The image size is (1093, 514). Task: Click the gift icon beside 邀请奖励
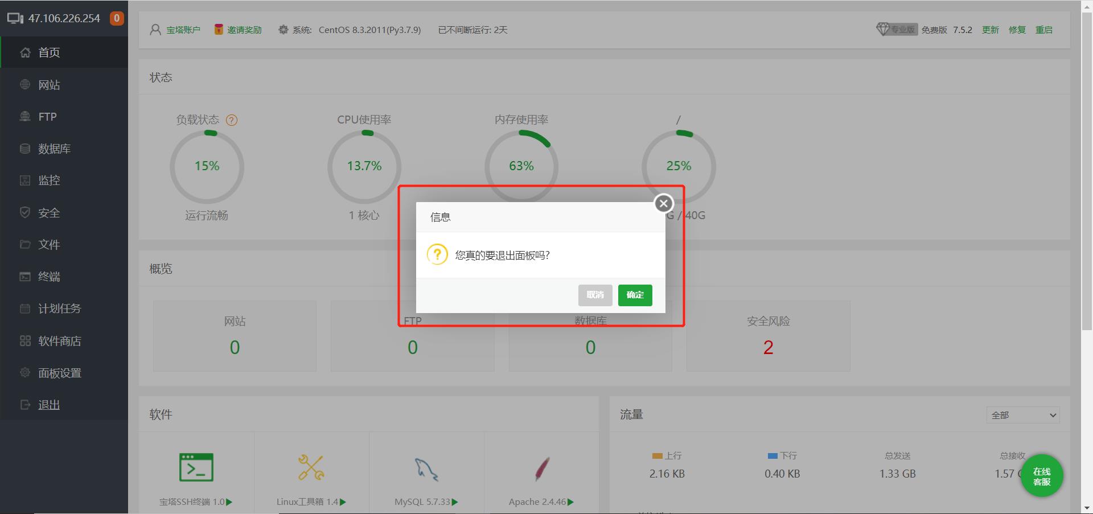pos(219,29)
